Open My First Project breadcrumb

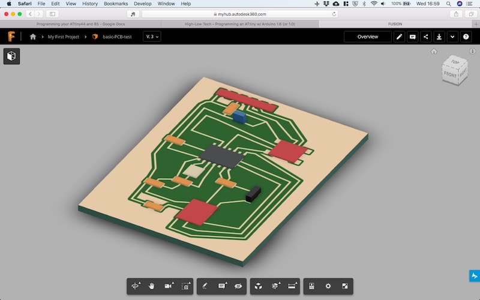[64, 37]
